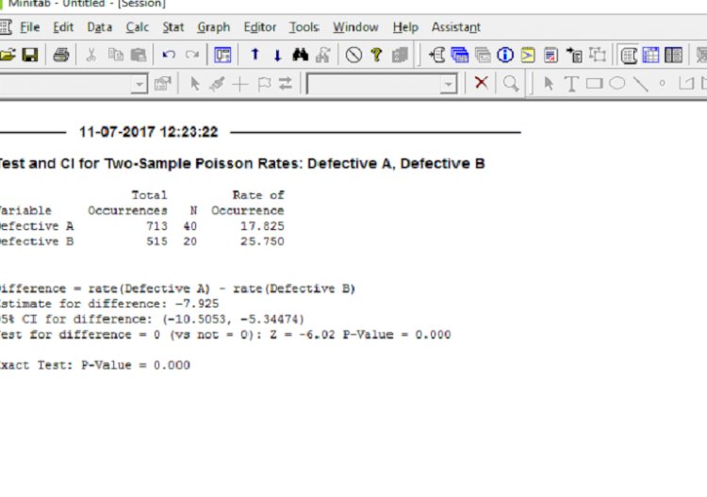Select the graph Text 'T' tool

571,84
